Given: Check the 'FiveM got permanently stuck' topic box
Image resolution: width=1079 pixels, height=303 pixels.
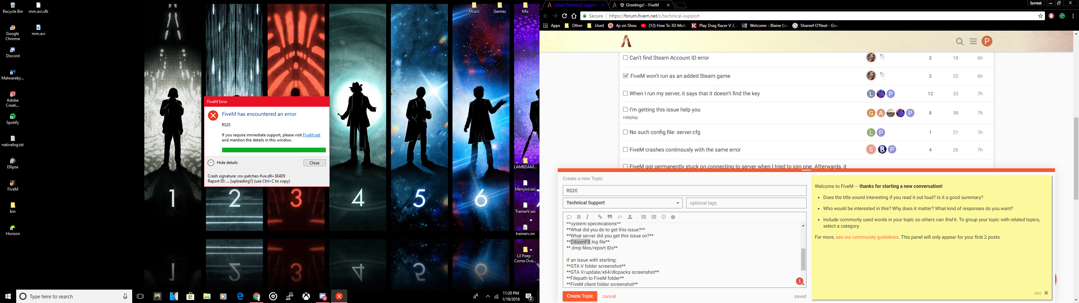Looking at the screenshot, I should click(x=625, y=166).
